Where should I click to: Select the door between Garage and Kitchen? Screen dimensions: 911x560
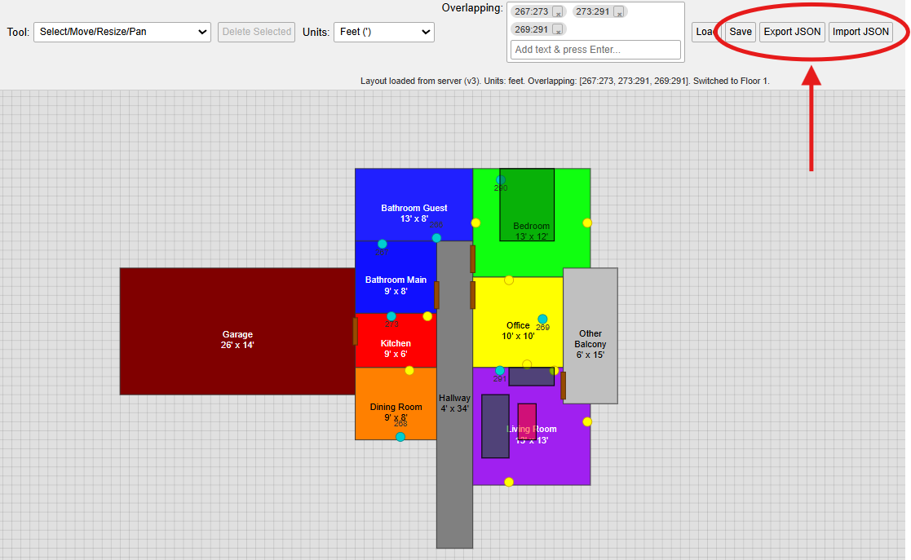(355, 331)
